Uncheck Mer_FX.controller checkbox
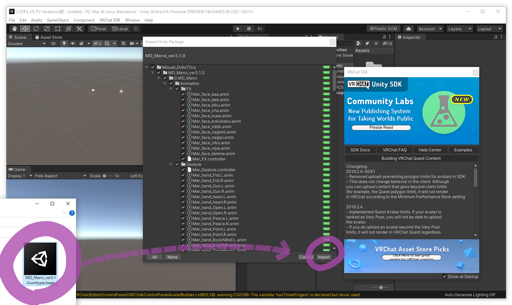Screen dimensions: 512x305 (x=183, y=159)
